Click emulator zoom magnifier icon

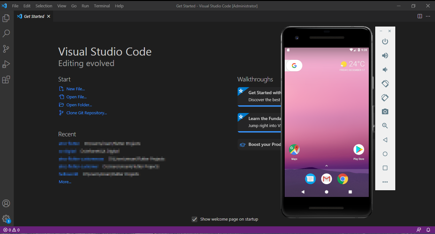385,126
